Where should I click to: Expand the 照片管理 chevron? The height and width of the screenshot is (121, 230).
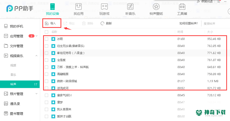pyautogui.click(x=37, y=94)
